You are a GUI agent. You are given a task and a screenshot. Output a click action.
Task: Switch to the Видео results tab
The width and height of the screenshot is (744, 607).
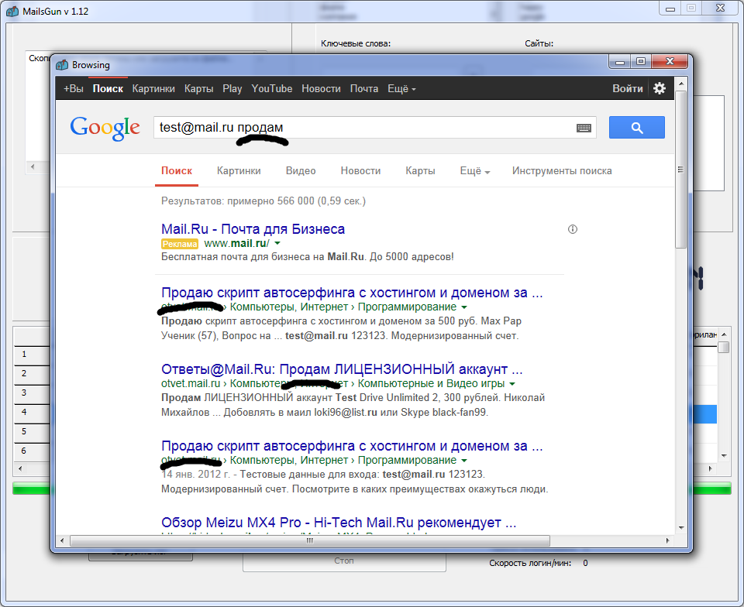(301, 171)
